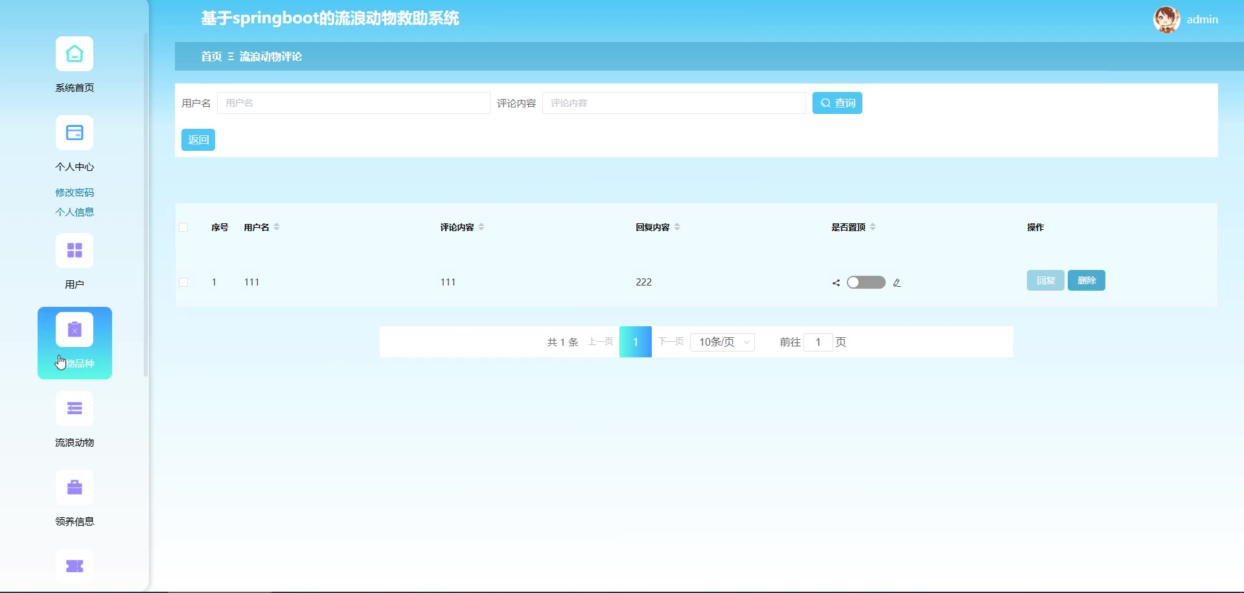
Task: Tick the checkbox for row 1
Action: coord(183,282)
